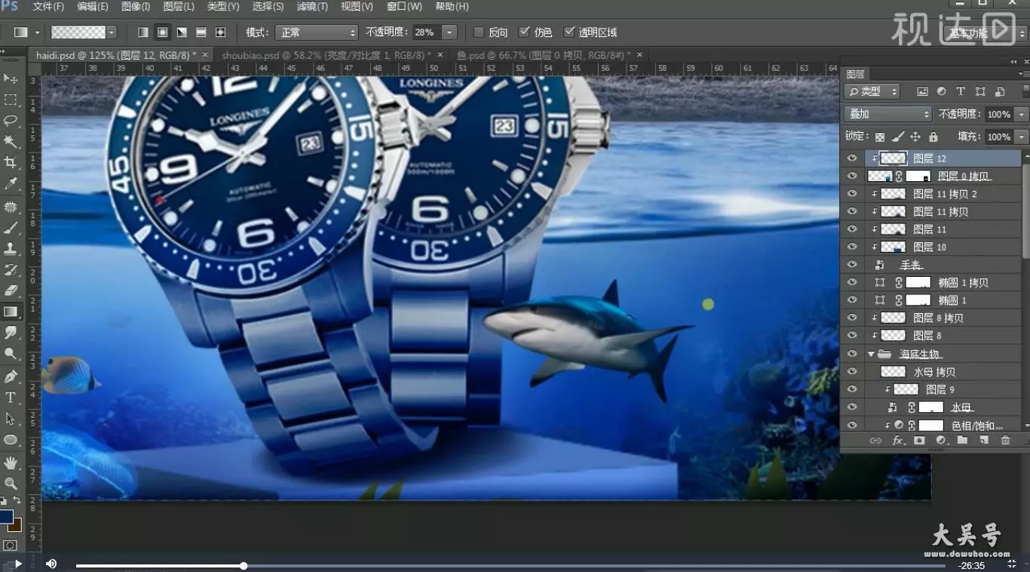This screenshot has height=572, width=1030.
Task: Delete layer using trash icon
Action: (x=1005, y=440)
